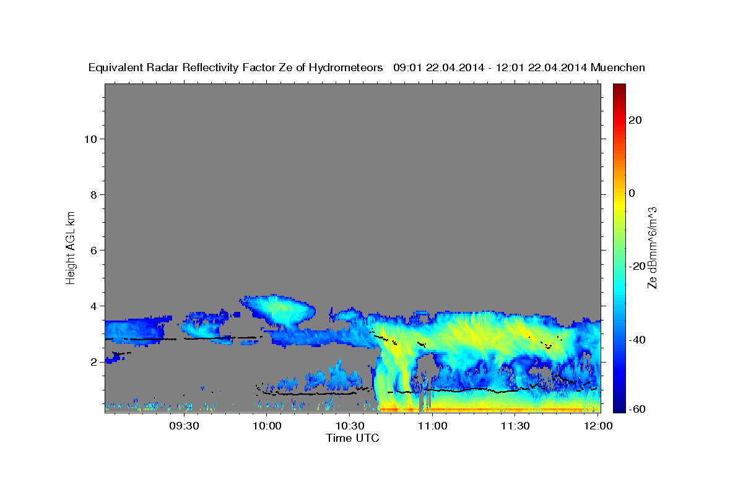The height and width of the screenshot is (495, 743).
Task: Click the 'Height AGL km' y-axis label
Action: (71, 247)
